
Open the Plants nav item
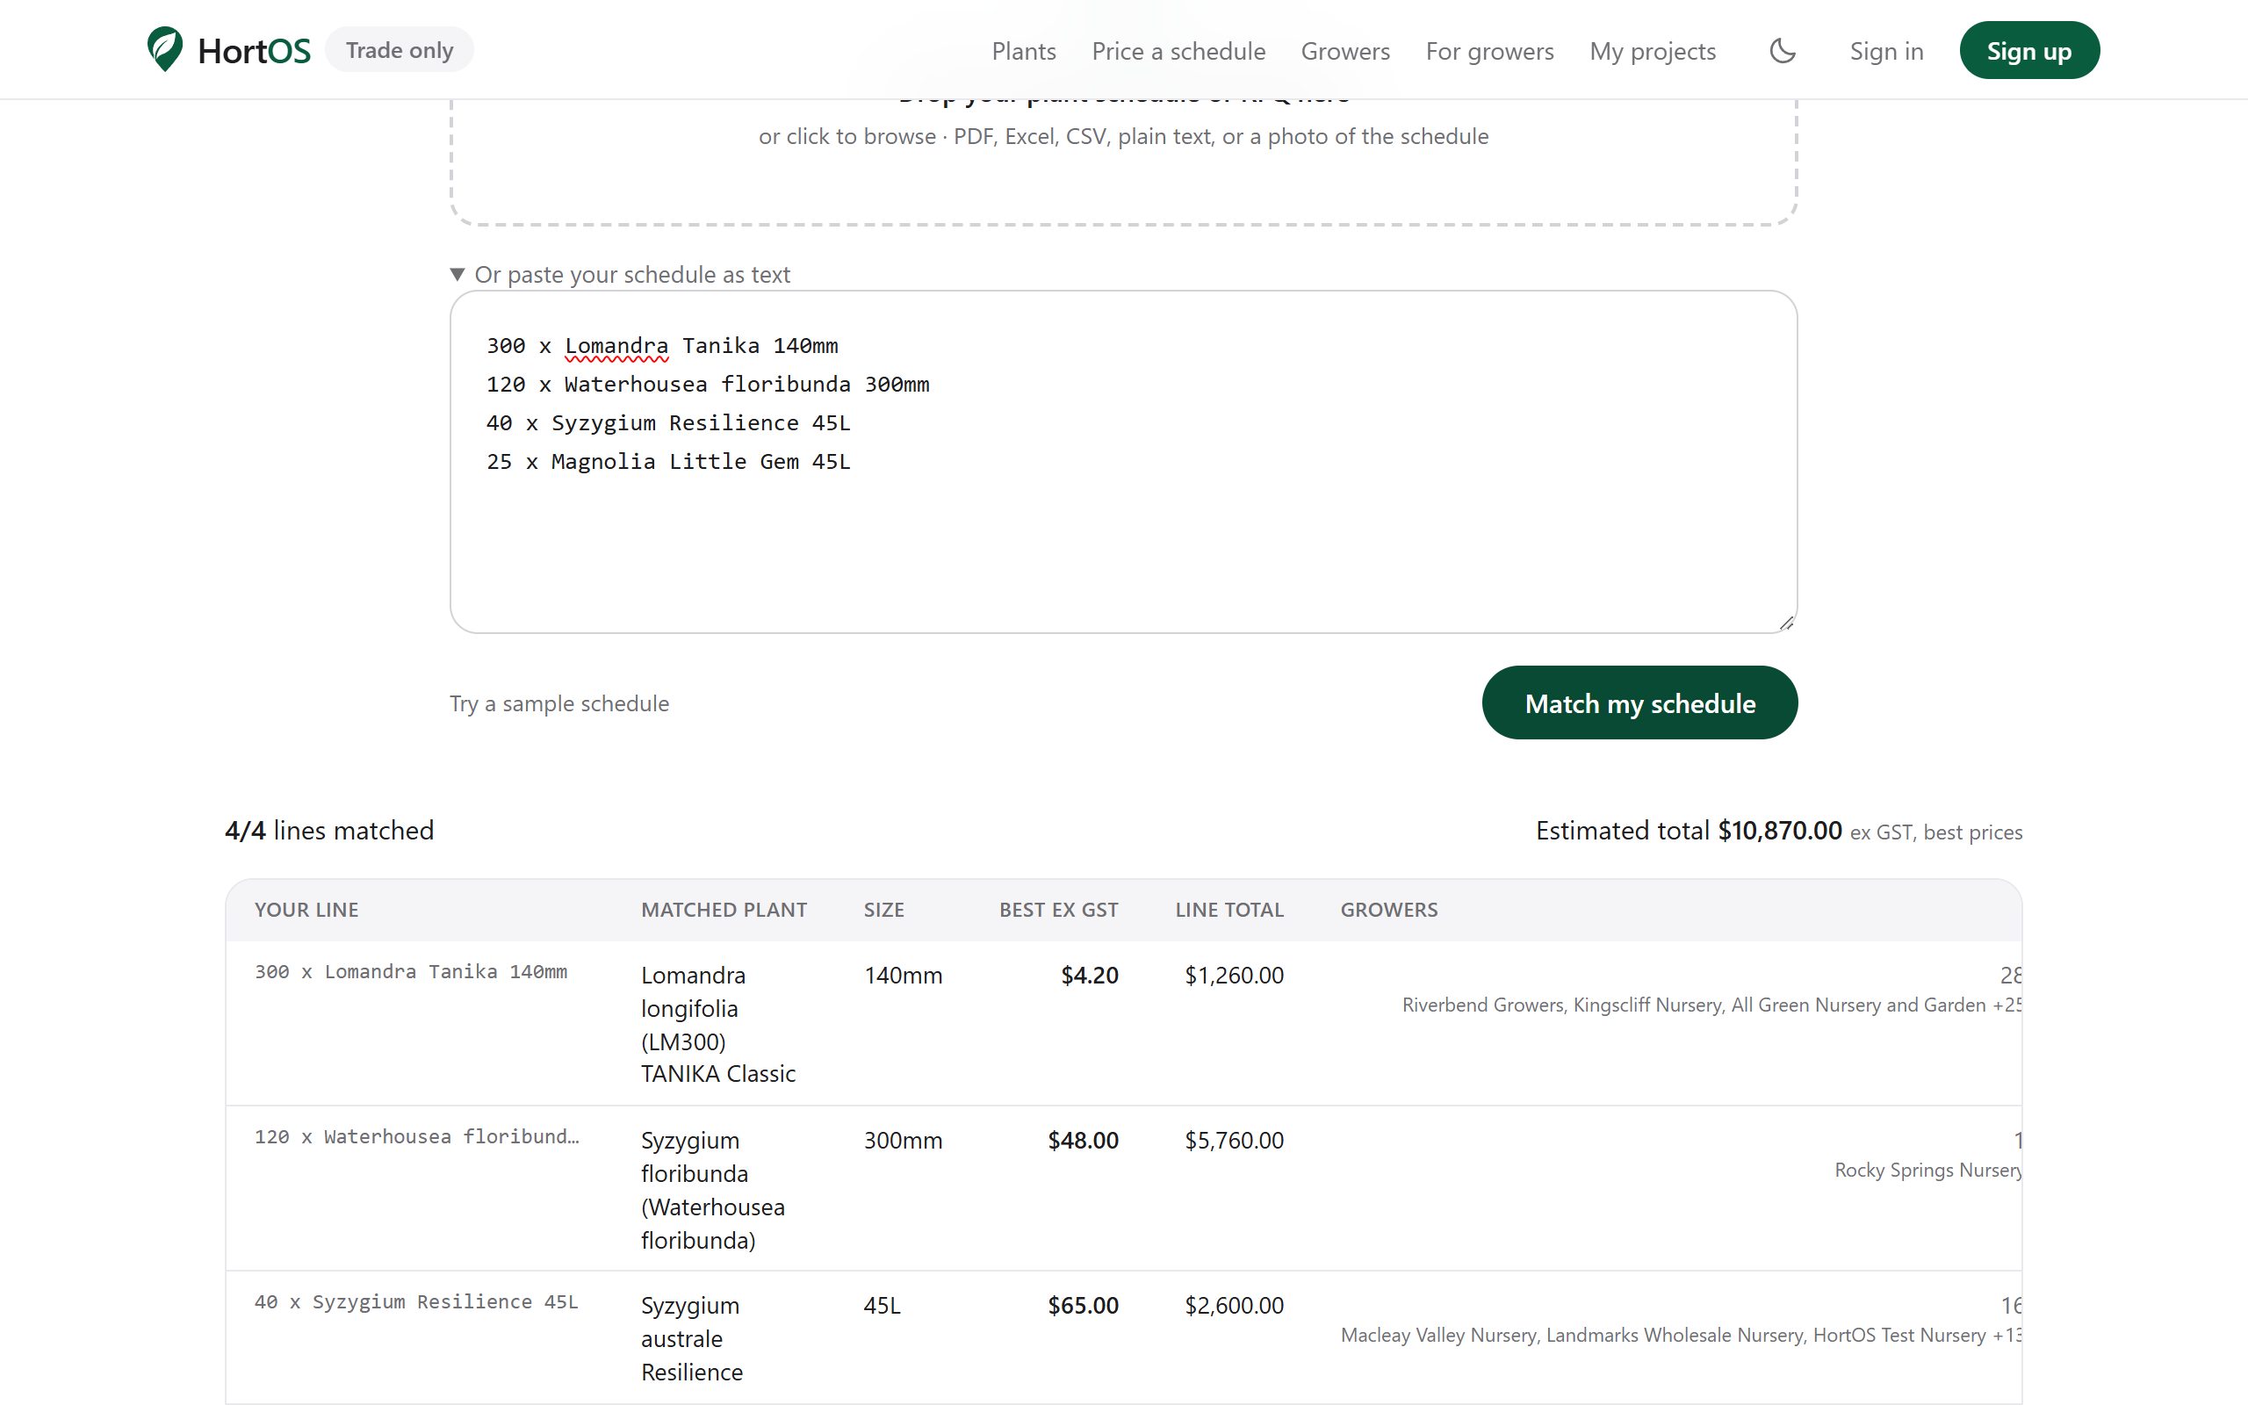point(1024,51)
